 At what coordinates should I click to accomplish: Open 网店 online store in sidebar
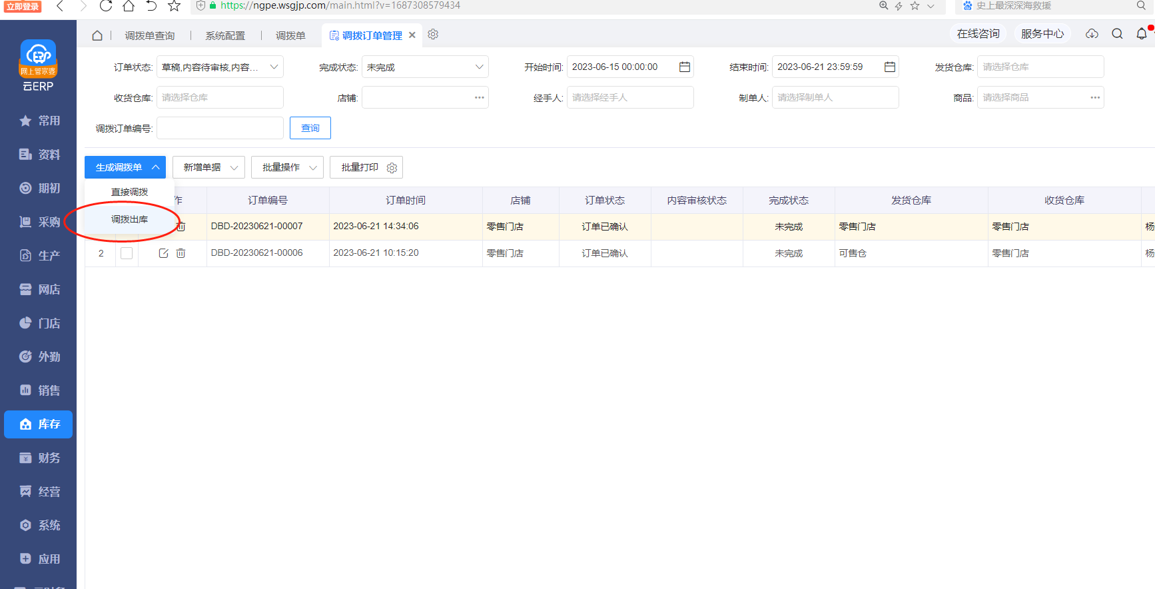coord(39,289)
